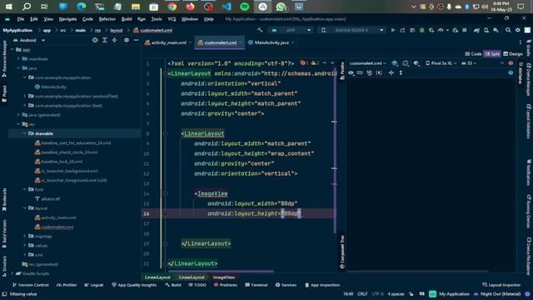Click the design view options eye icon
This screenshot has width=533, height=300.
coord(351,72)
